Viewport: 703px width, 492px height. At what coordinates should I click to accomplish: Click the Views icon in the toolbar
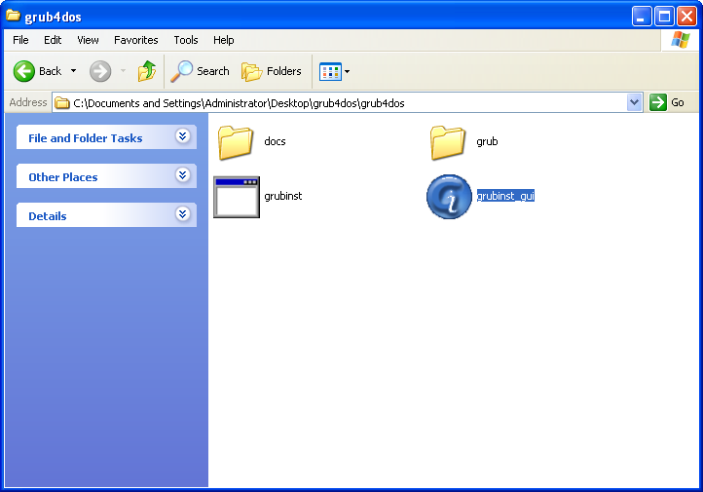(330, 71)
